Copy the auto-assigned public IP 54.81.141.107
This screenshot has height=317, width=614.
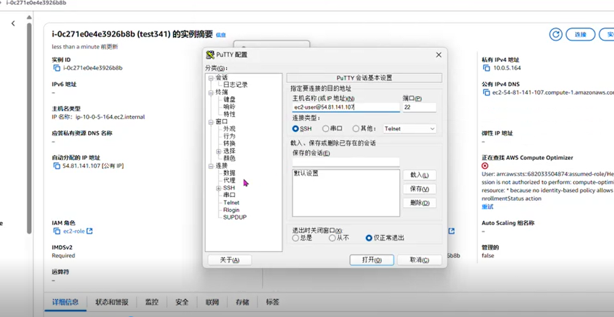pyautogui.click(x=56, y=166)
